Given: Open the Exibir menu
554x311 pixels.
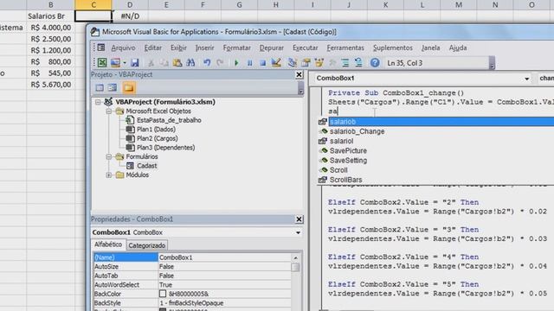Looking at the screenshot, I should click(x=178, y=48).
